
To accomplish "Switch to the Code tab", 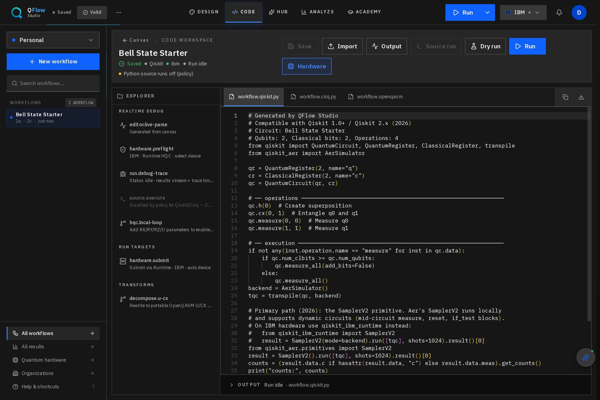I will tap(243, 12).
